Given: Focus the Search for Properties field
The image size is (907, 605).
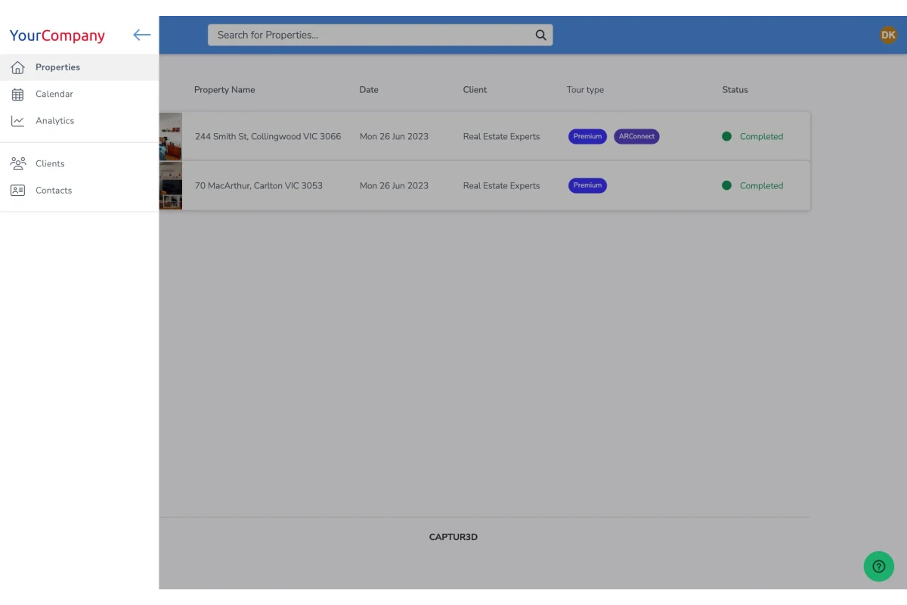Looking at the screenshot, I should [x=380, y=35].
